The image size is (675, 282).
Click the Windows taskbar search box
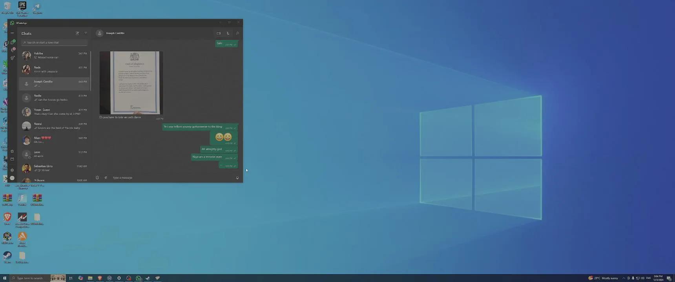38,278
